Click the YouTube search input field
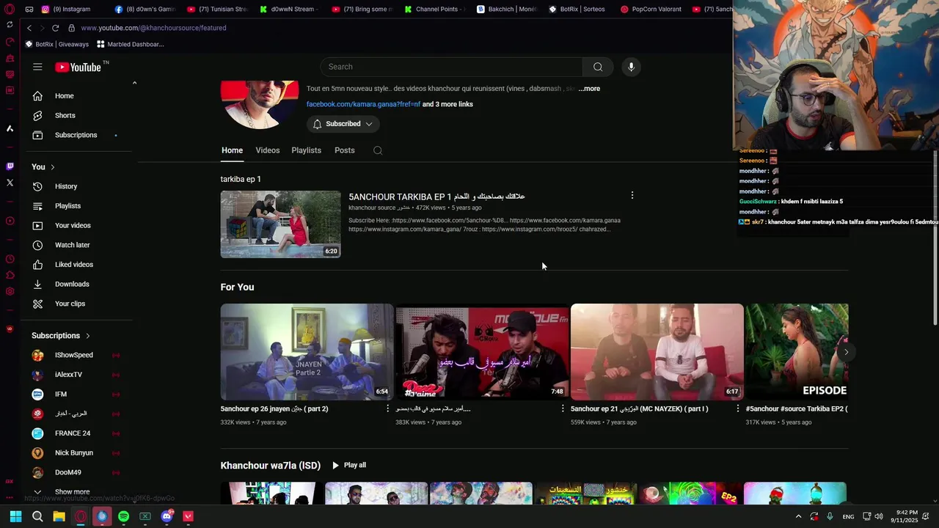The height and width of the screenshot is (528, 939). tap(451, 67)
